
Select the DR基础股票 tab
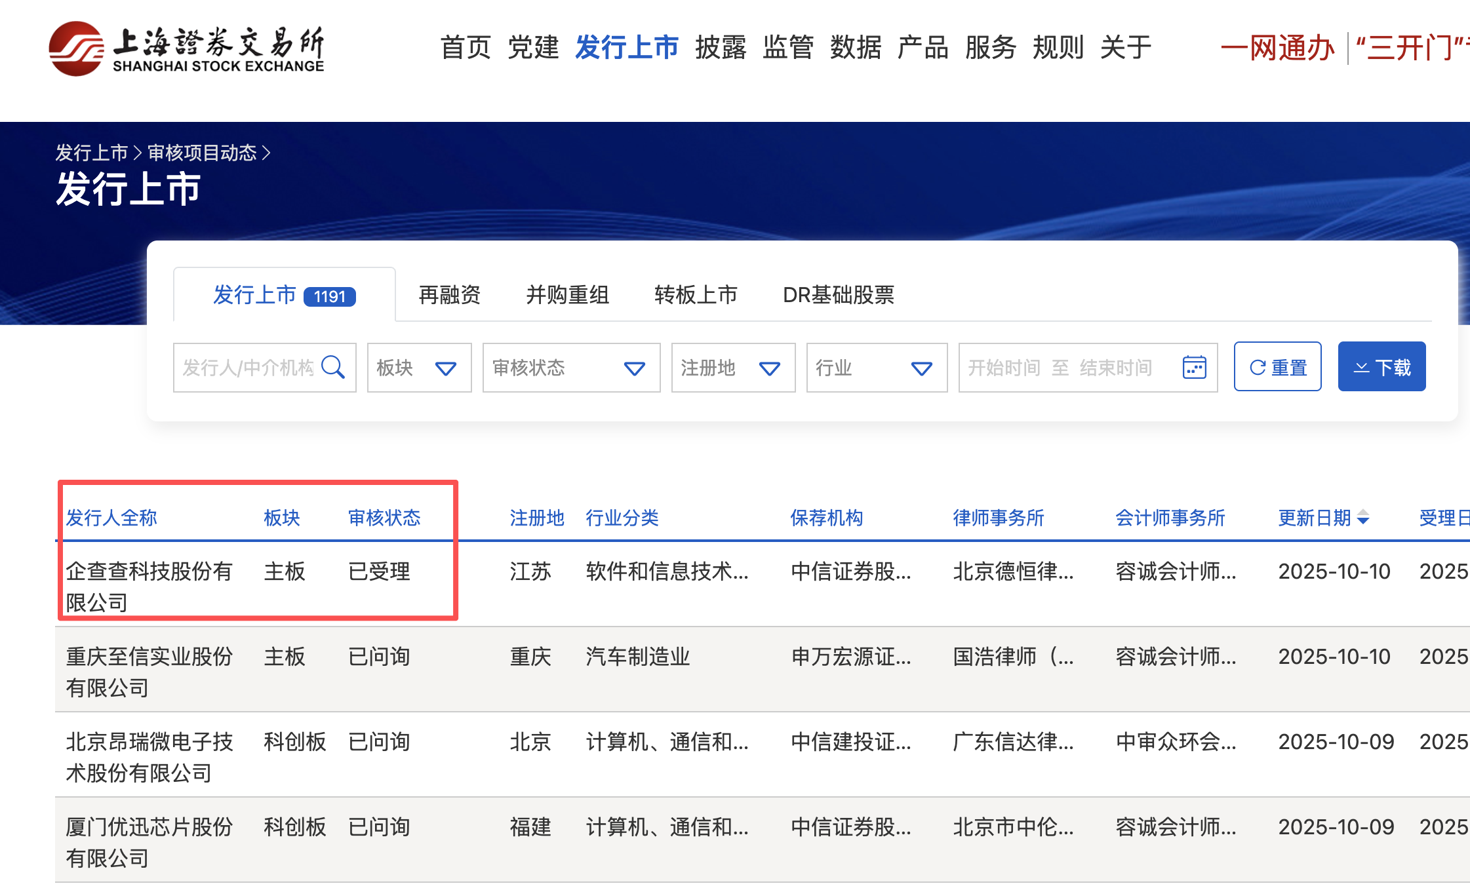point(838,295)
